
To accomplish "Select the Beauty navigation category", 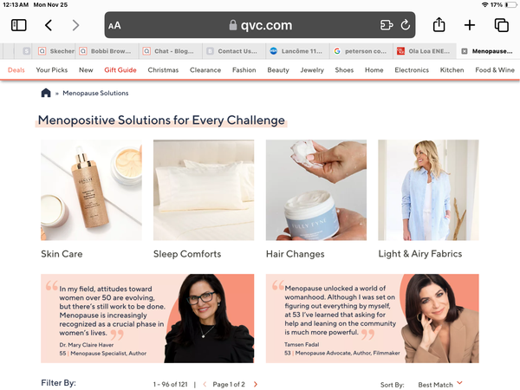I will tap(278, 70).
